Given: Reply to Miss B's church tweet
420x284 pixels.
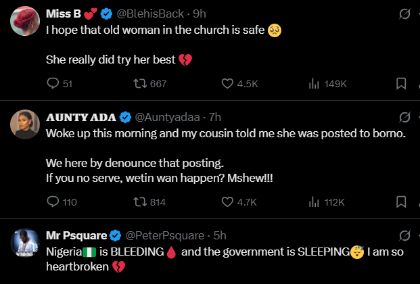Looking at the screenshot, I should [53, 84].
